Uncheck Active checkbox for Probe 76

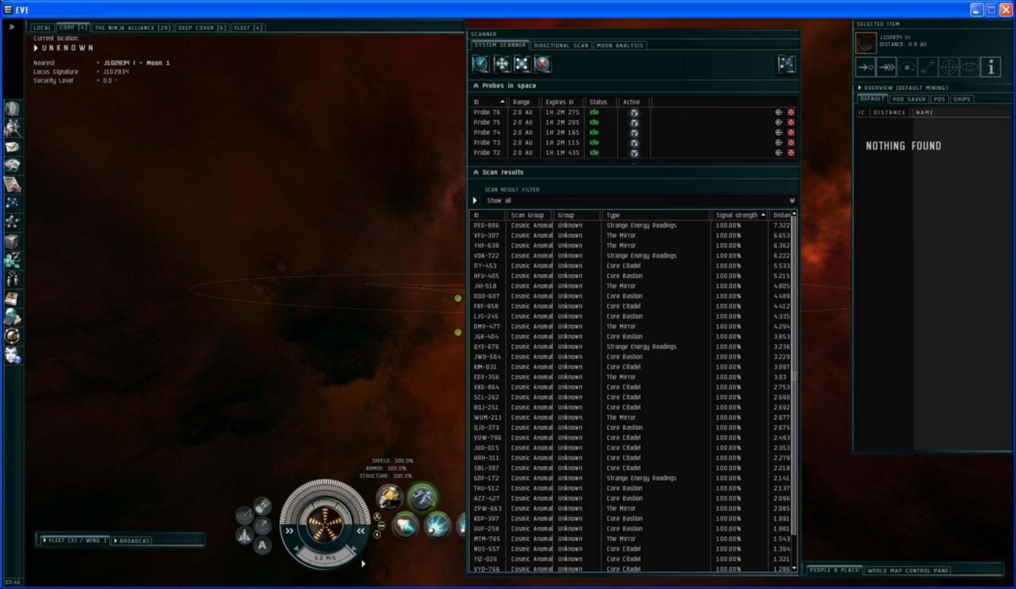634,112
